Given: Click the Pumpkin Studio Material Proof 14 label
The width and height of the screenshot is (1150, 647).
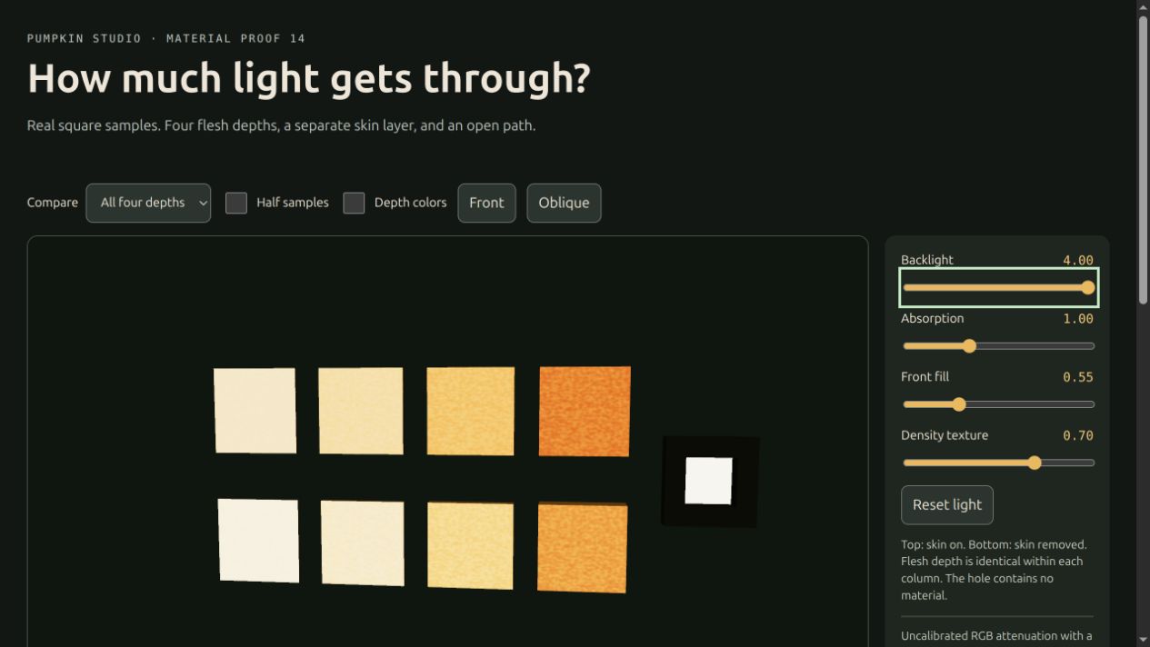Looking at the screenshot, I should pos(166,38).
